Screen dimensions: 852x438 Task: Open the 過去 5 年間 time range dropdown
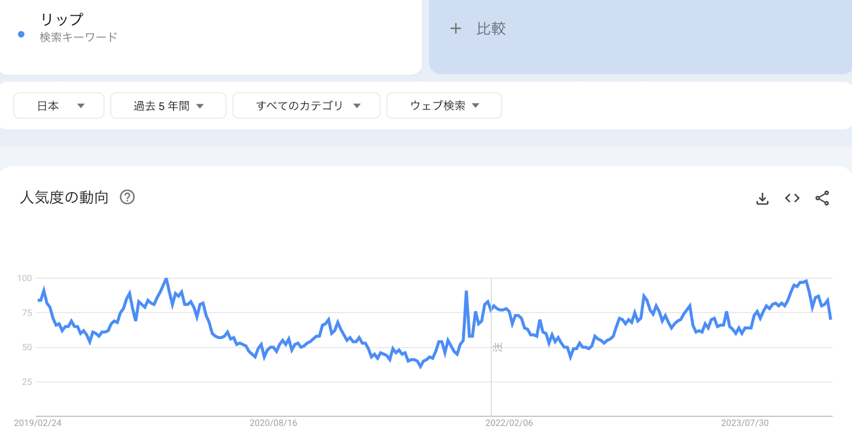(168, 105)
